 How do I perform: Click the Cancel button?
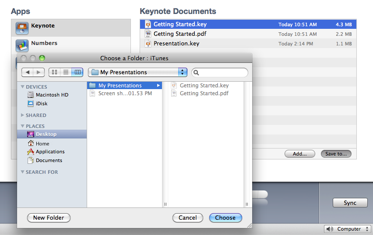[x=188, y=218]
